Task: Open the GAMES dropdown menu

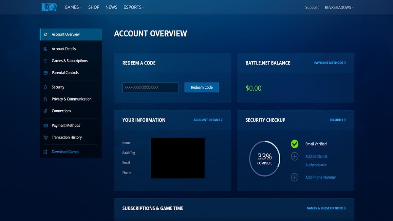Action: 73,7
